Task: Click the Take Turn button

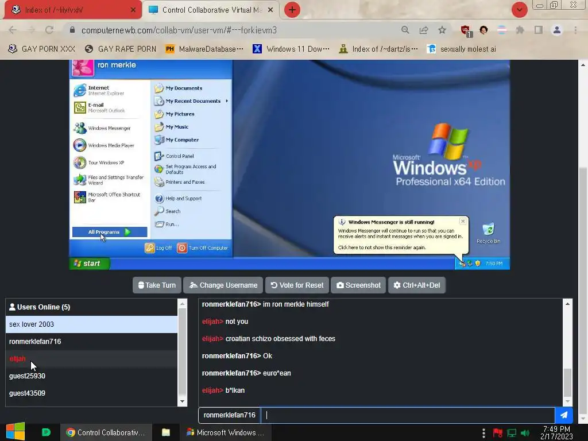Action: click(157, 285)
